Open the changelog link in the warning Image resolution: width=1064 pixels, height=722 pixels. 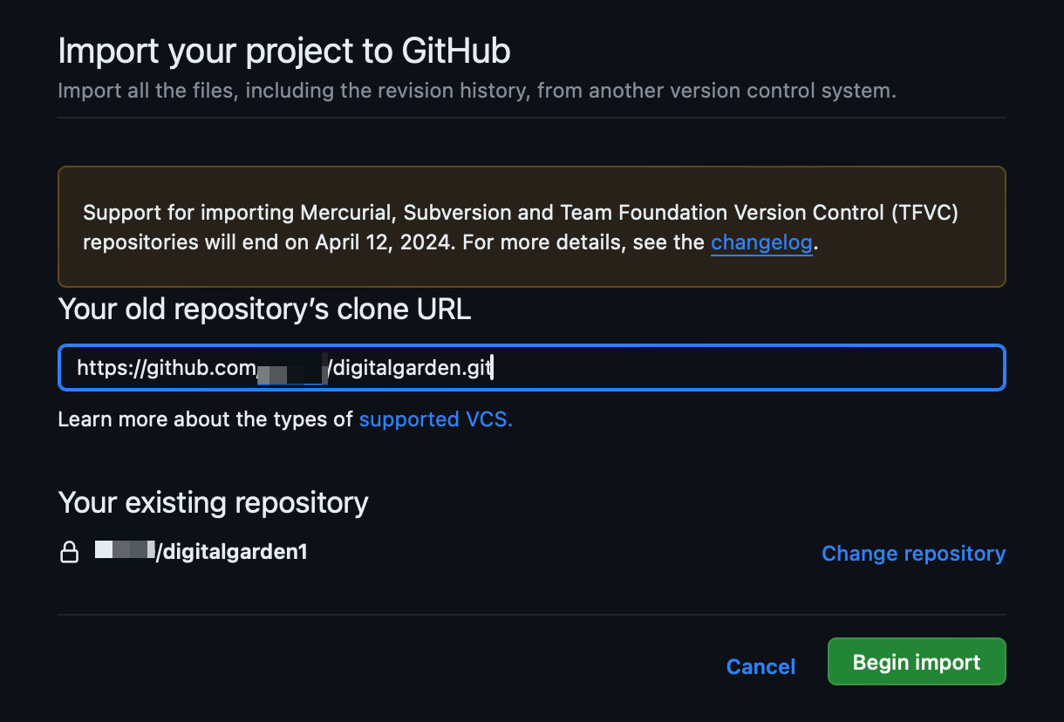point(761,242)
